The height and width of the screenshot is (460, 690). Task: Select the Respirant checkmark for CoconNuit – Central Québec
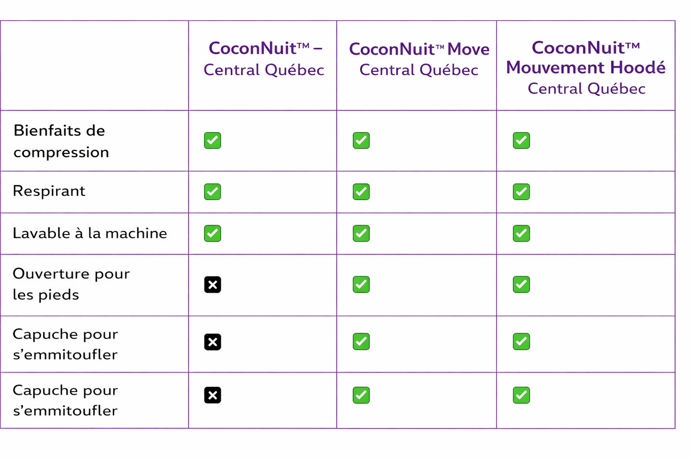click(213, 191)
